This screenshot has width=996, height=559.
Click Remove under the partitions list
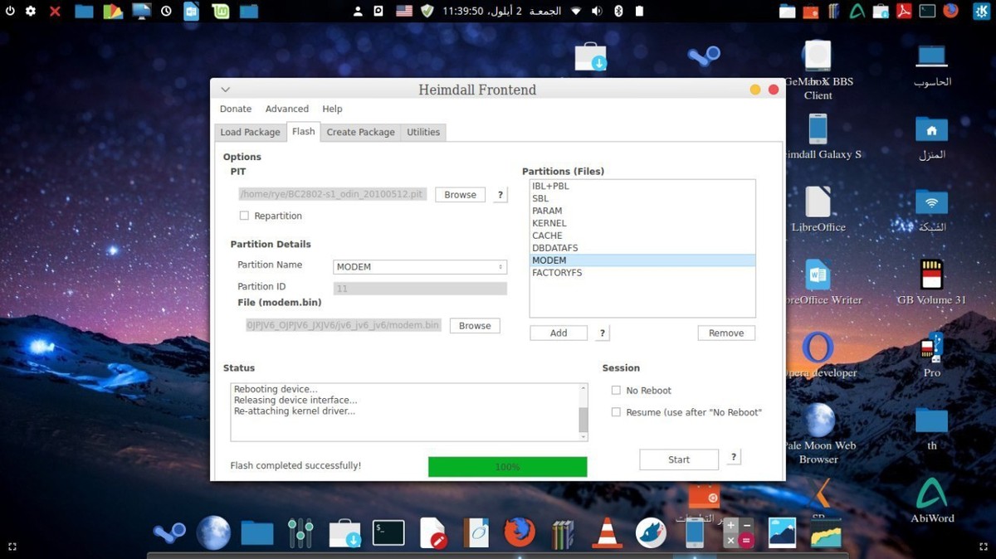click(x=726, y=333)
